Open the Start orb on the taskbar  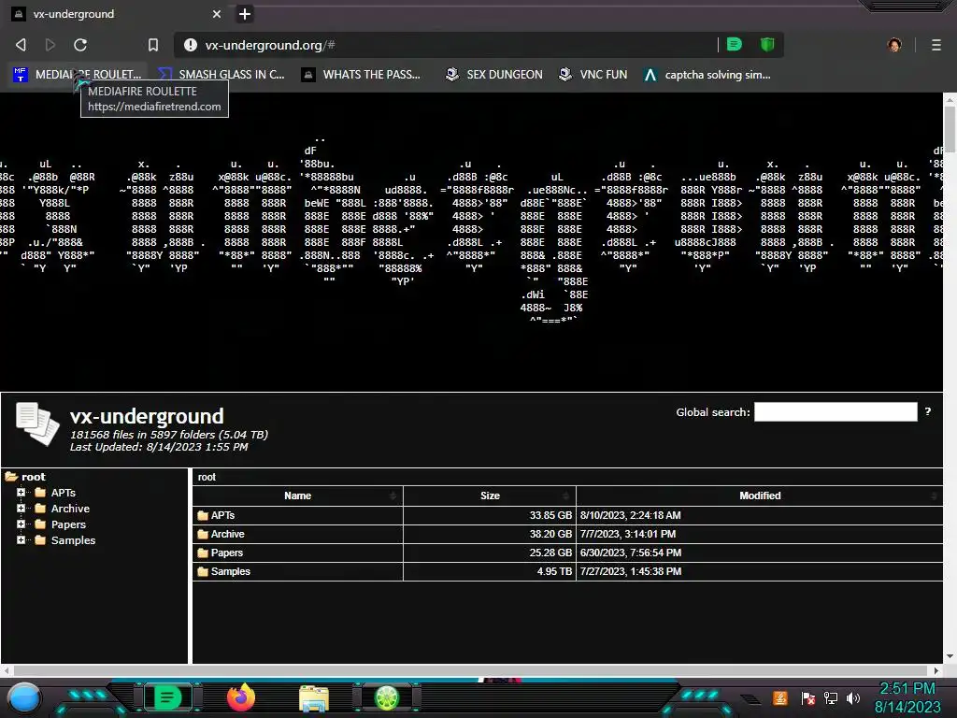(x=24, y=697)
